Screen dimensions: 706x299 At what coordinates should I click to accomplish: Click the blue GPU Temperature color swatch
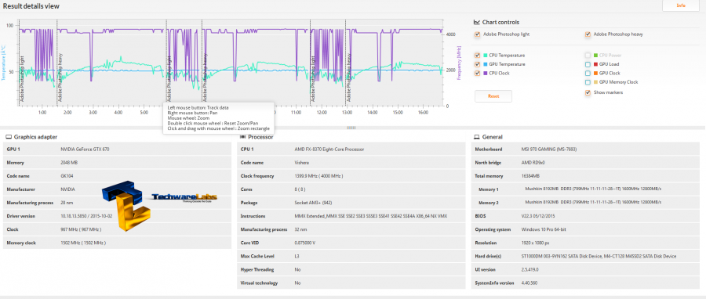tap(486, 64)
